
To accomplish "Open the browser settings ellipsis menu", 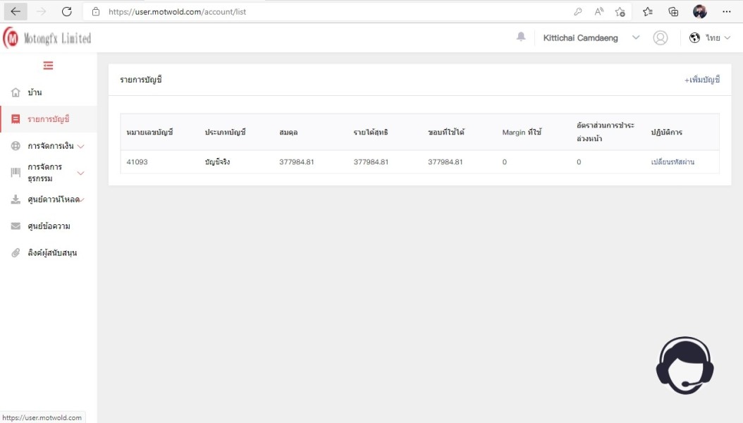I will point(726,11).
